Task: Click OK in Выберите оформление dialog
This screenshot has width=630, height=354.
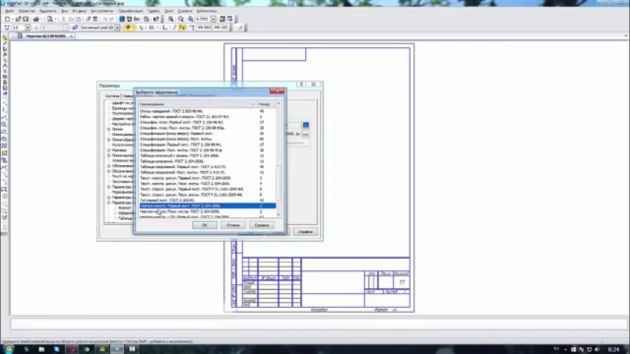Action: pyautogui.click(x=205, y=225)
